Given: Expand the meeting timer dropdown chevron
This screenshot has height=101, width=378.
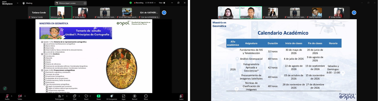Looking at the screenshot, I should coord(155,3).
